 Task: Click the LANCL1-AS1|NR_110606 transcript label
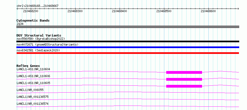[33, 76]
